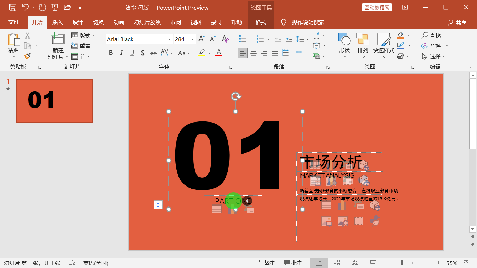
Task: Click the autofit options icon beside text box
Action: (x=158, y=205)
